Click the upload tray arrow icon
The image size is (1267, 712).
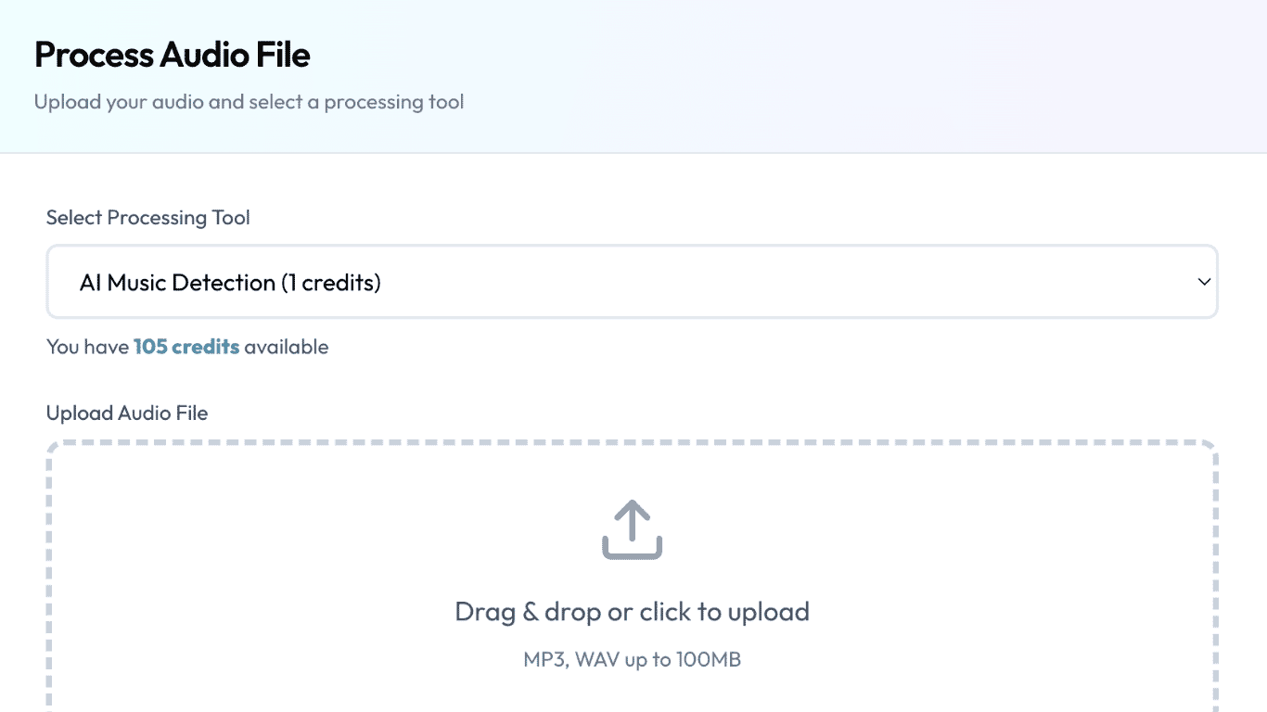point(632,529)
